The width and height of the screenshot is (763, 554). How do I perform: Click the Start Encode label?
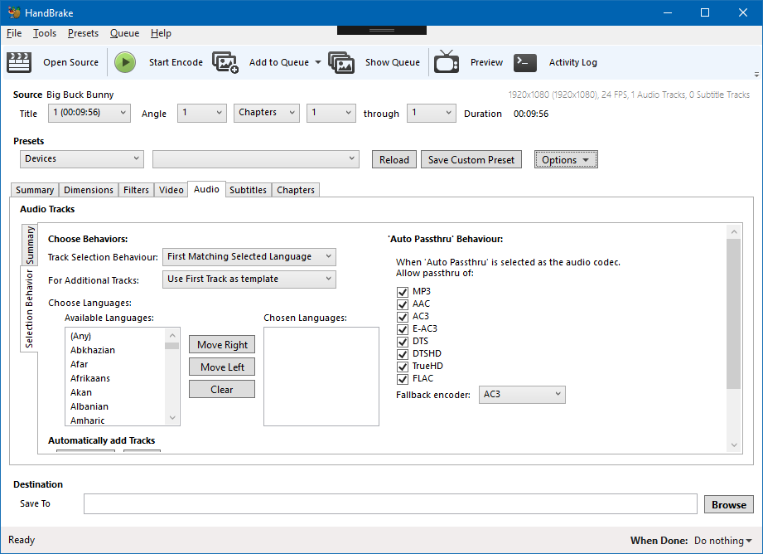pyautogui.click(x=176, y=62)
